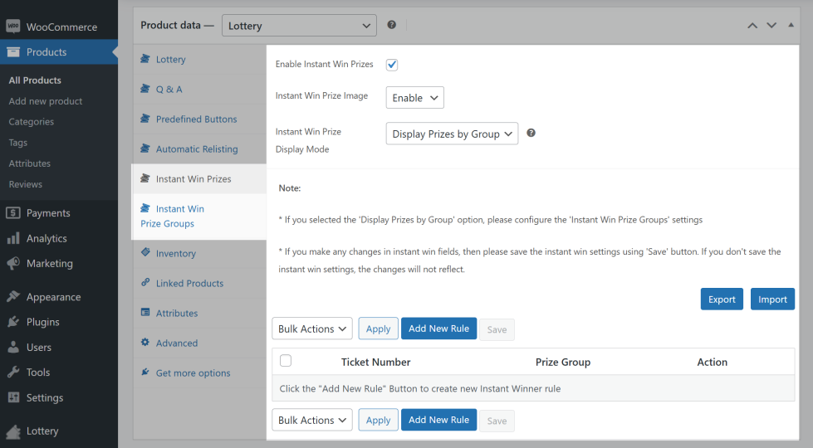Click the top Add New Rule button
Viewport: 813px width, 448px height.
click(438, 329)
